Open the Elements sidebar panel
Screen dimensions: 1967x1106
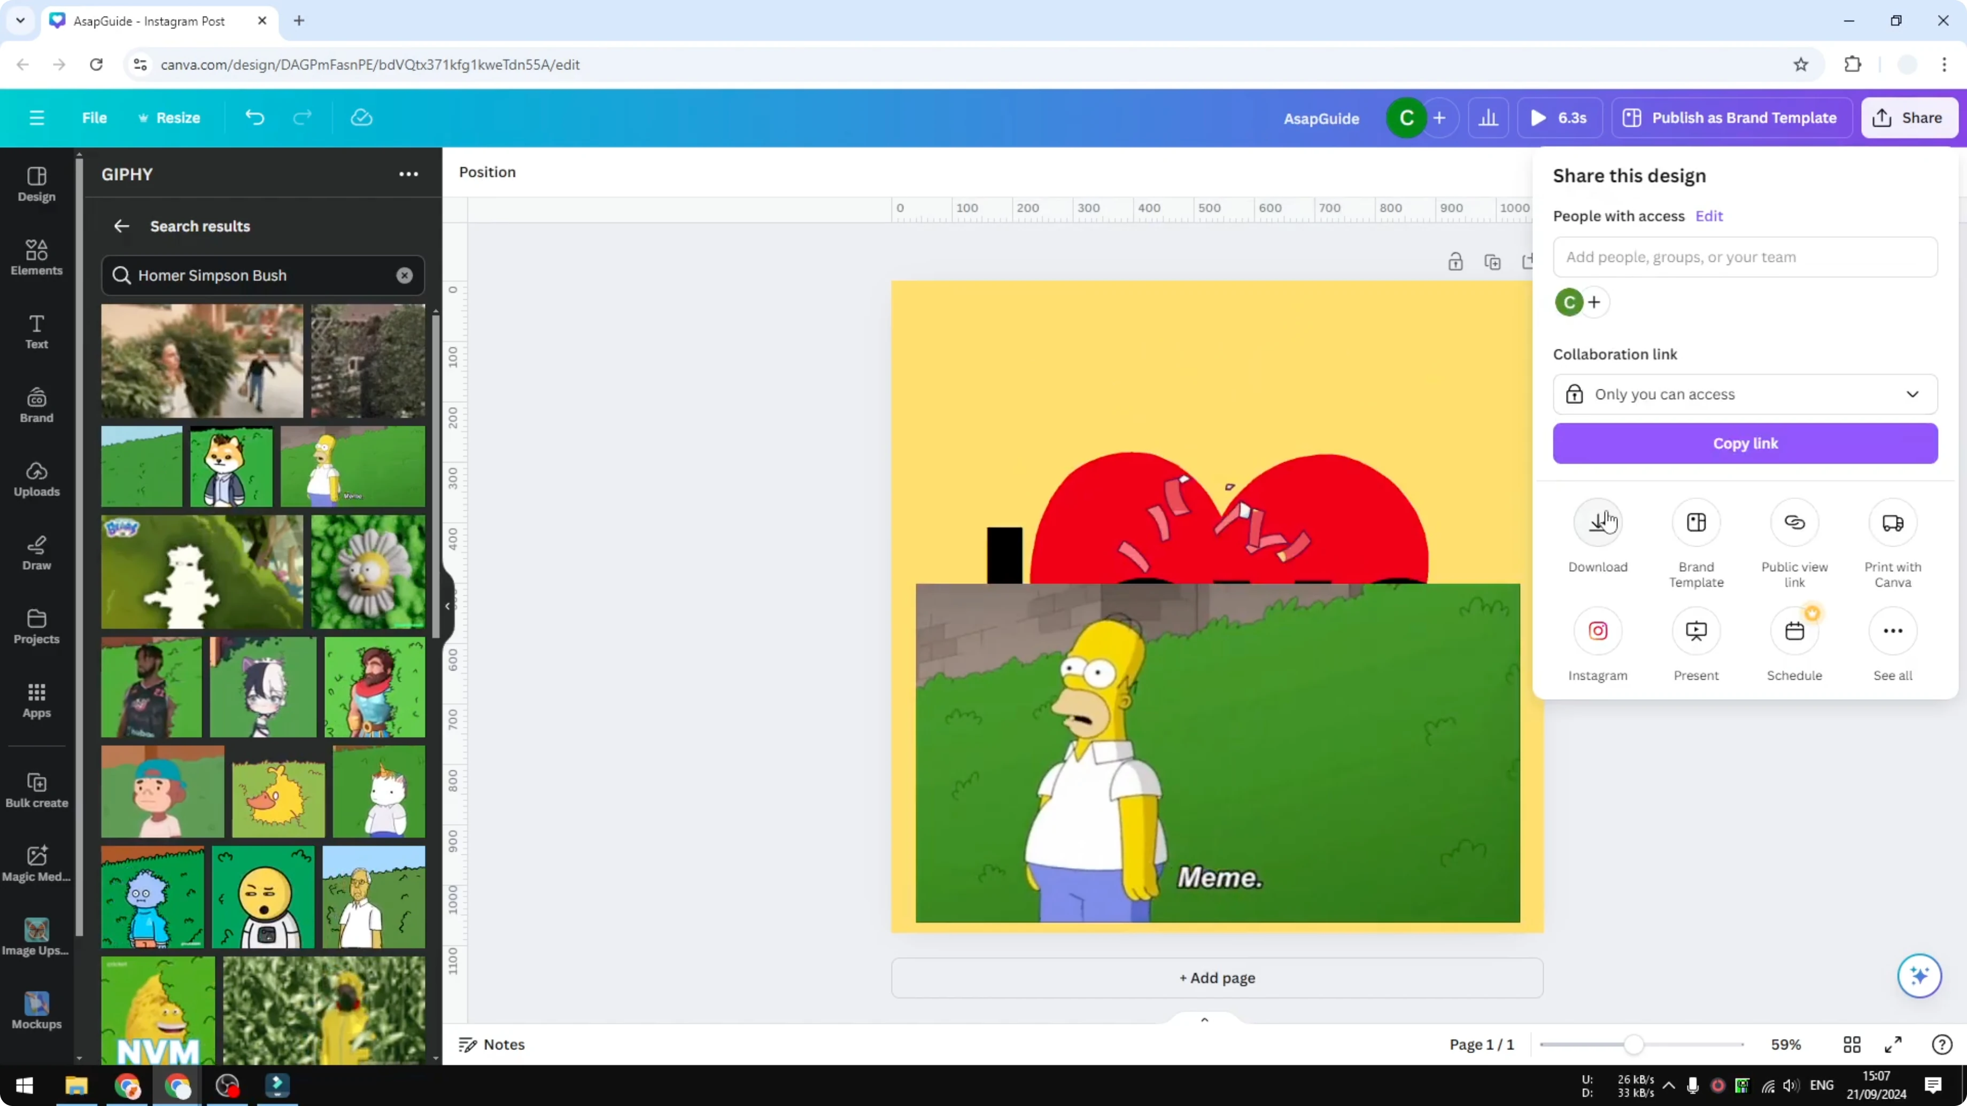37,258
